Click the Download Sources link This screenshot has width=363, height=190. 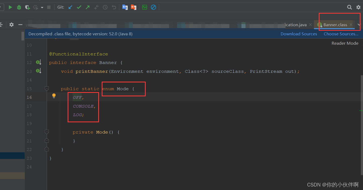click(x=299, y=34)
